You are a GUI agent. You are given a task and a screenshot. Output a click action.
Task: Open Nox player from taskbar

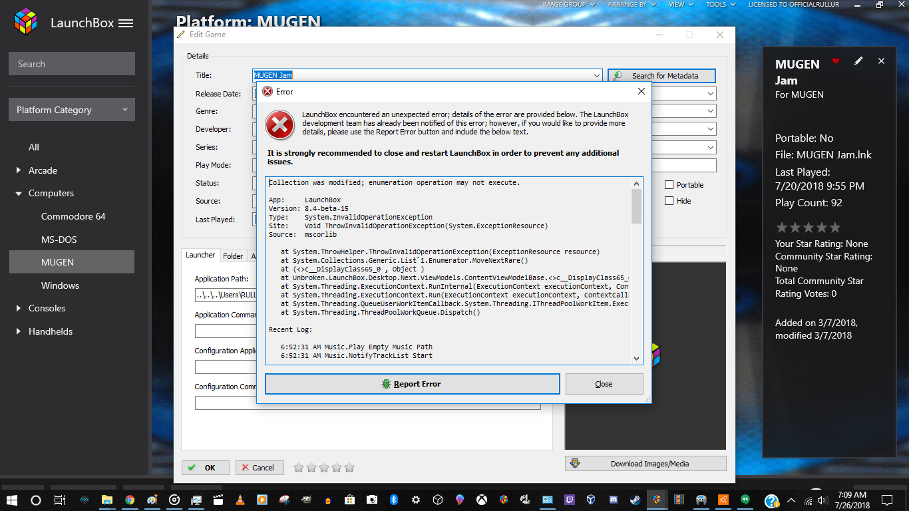[x=85, y=500]
